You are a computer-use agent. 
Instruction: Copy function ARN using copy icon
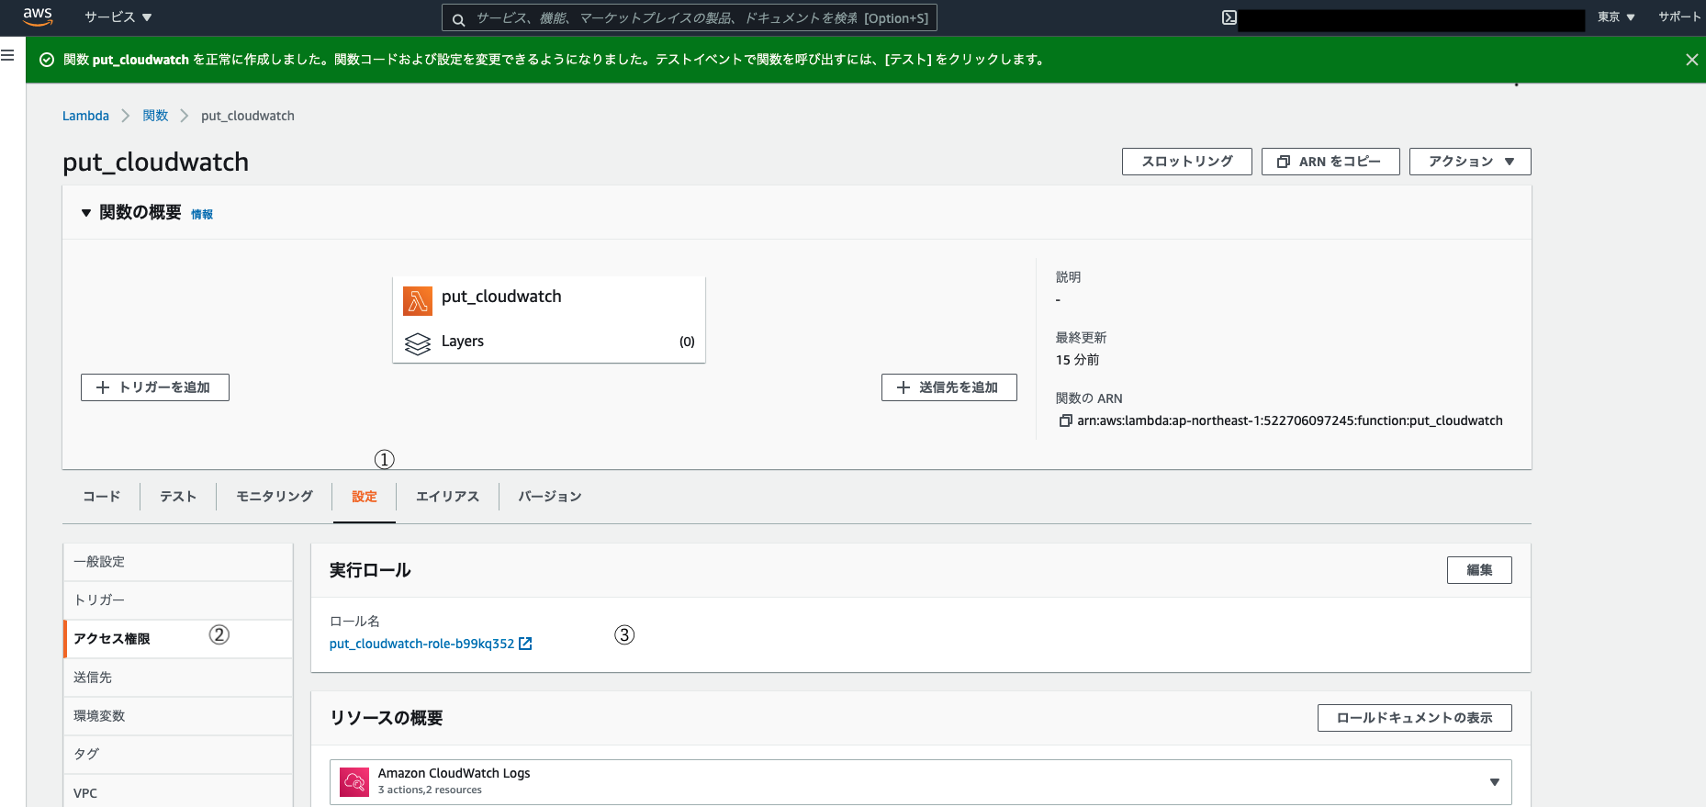[x=1065, y=420]
